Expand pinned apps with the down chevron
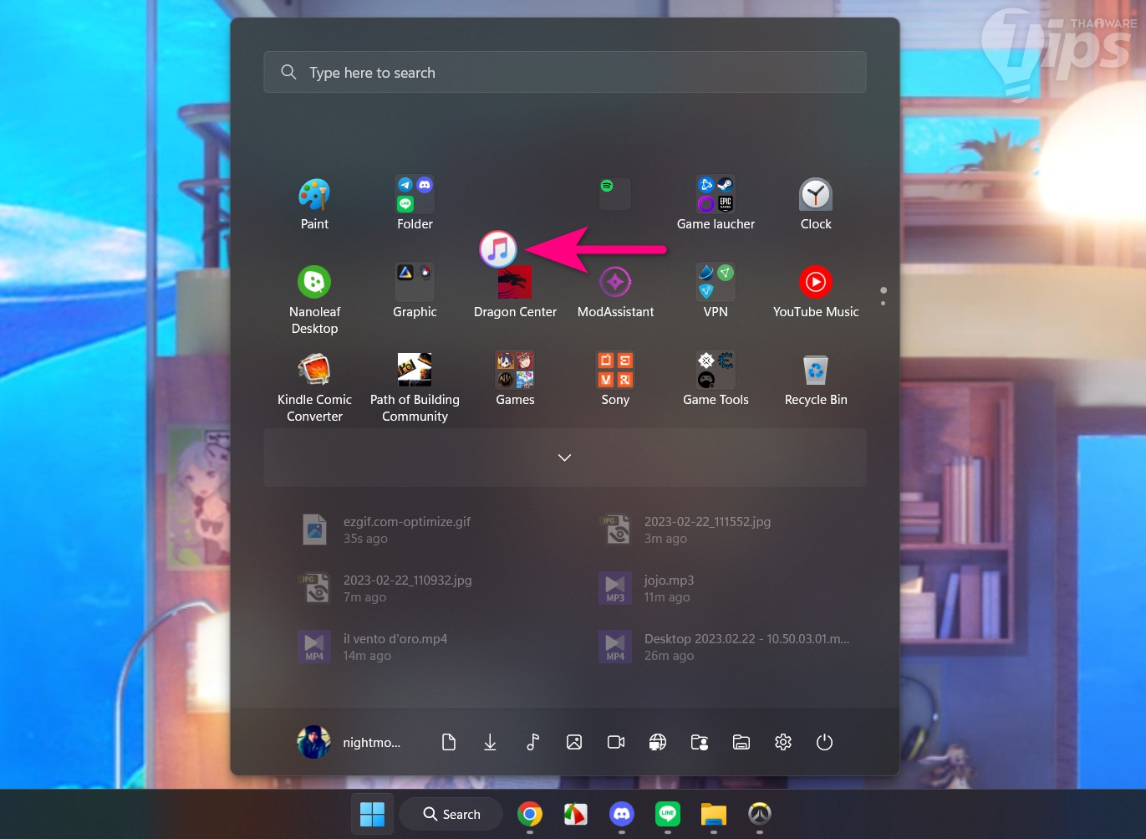Viewport: 1146px width, 839px height. [564, 458]
